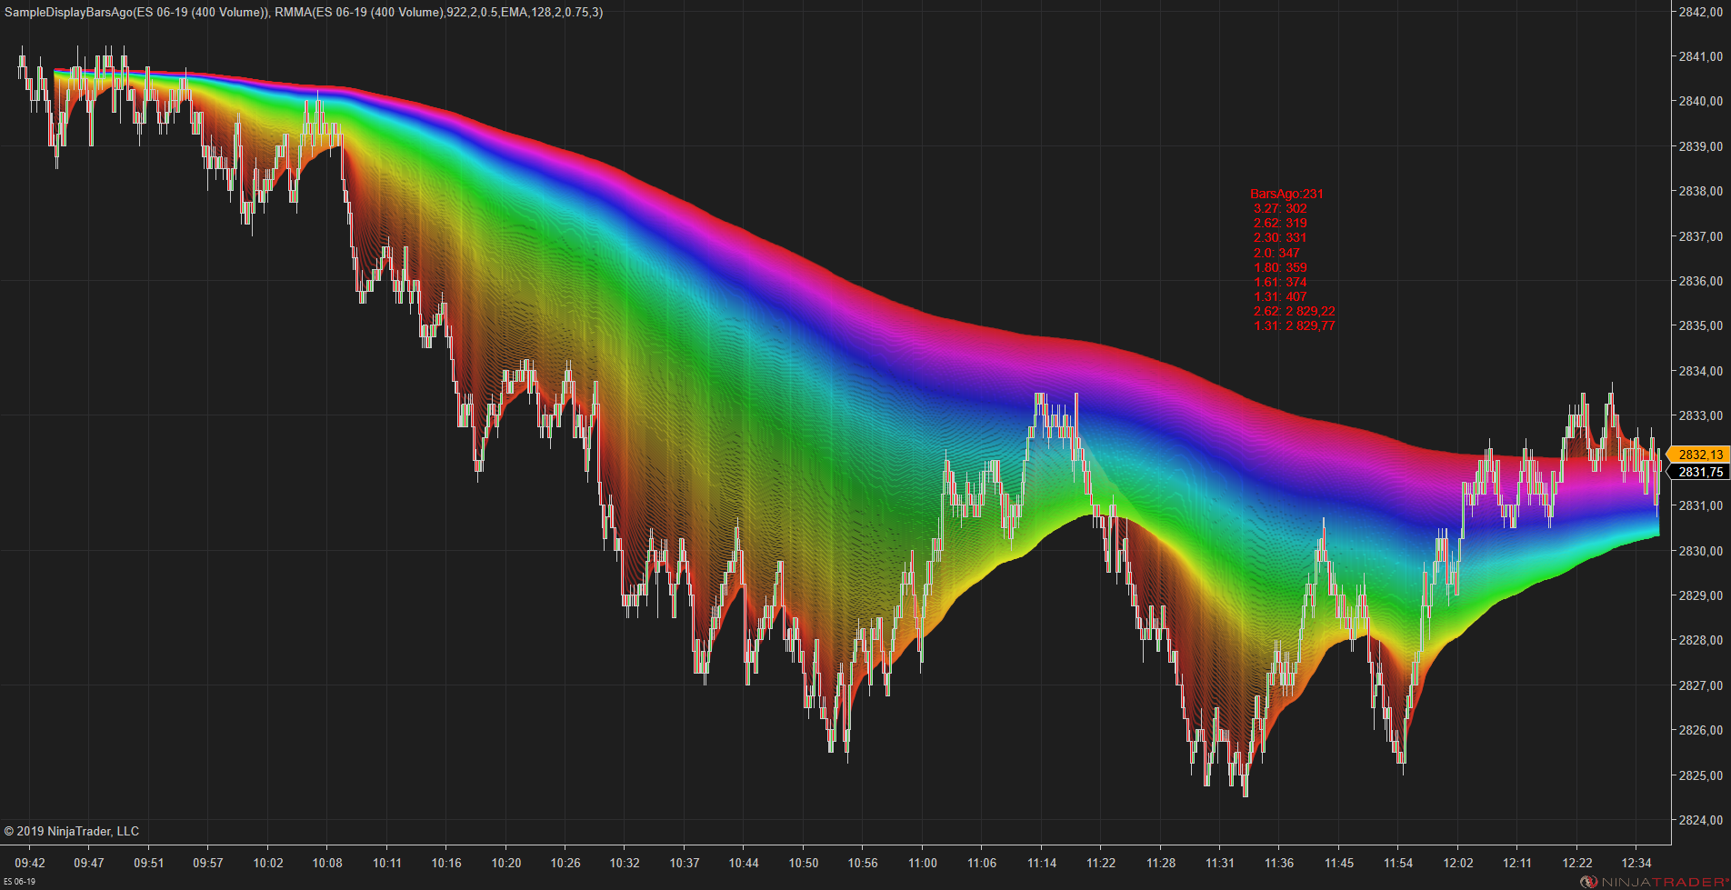The height and width of the screenshot is (890, 1731).
Task: Click the RMMA indicator label
Action: point(439,12)
